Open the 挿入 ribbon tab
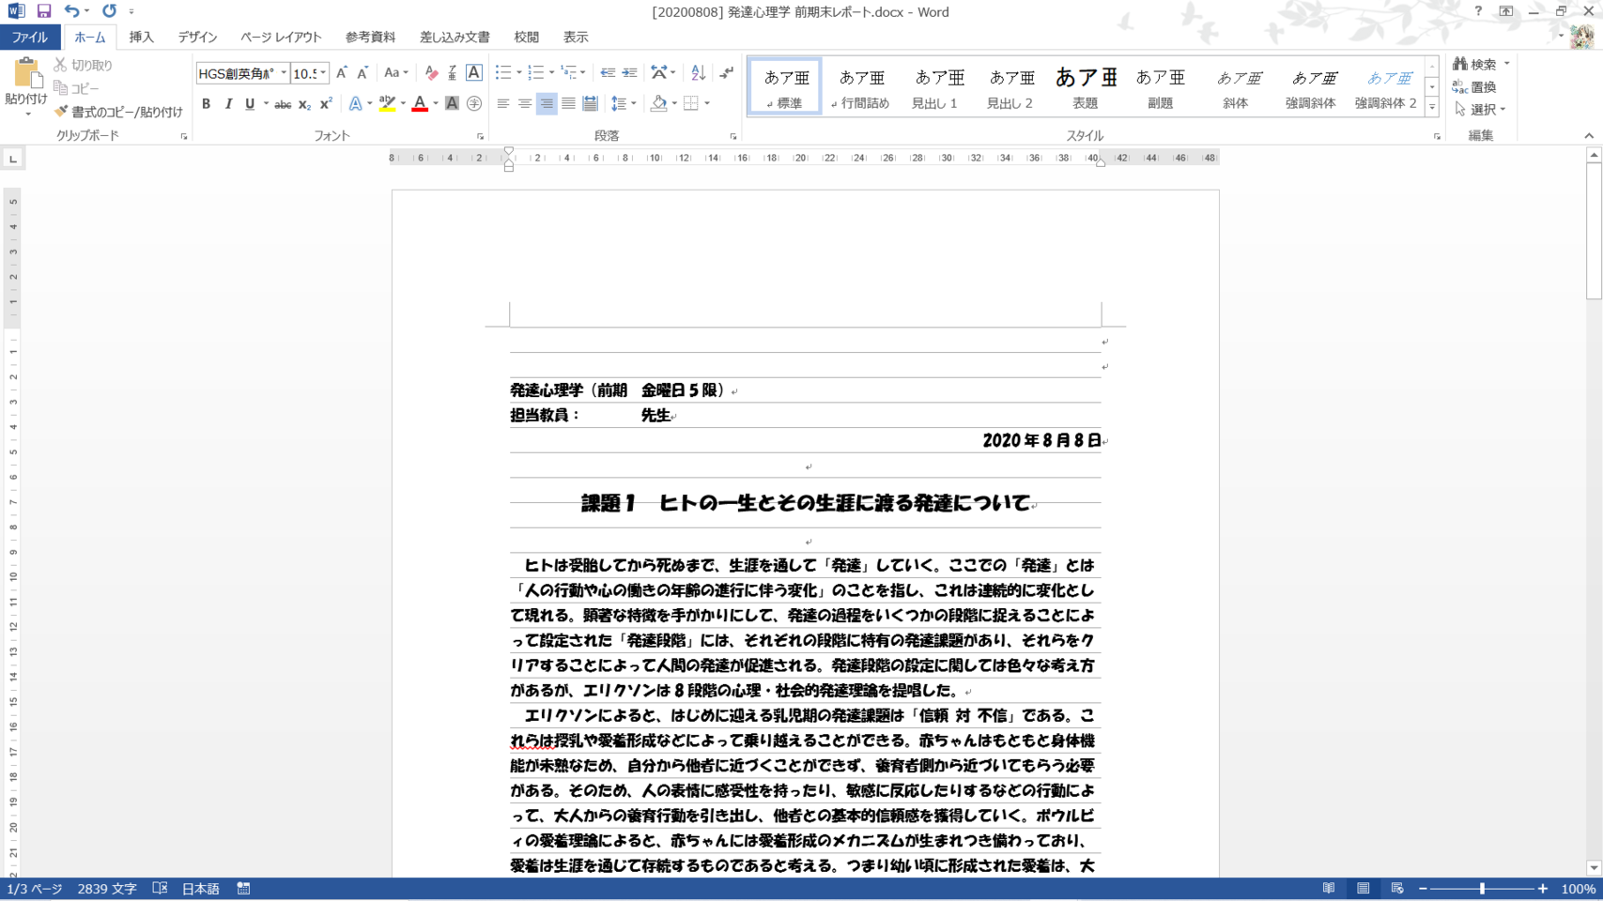This screenshot has width=1603, height=901. click(141, 38)
